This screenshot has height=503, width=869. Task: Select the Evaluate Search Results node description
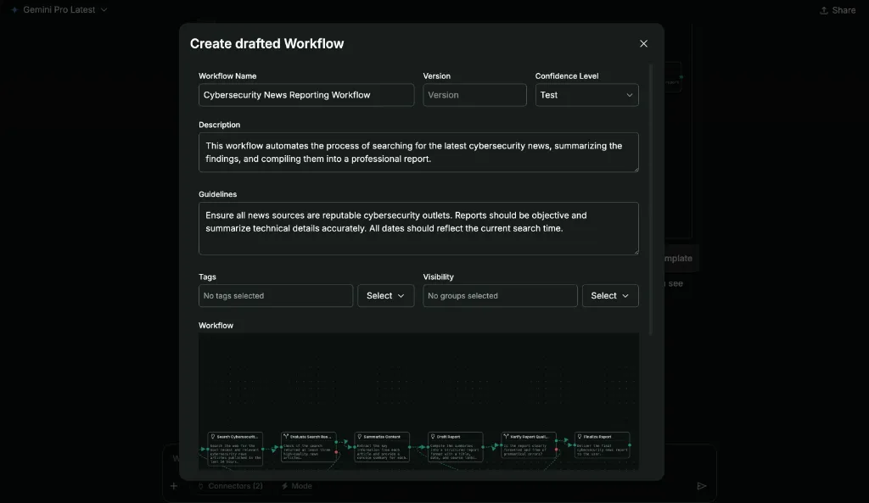coord(306,450)
